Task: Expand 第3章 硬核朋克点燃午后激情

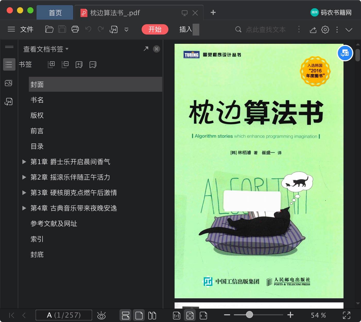Action: coord(24,193)
